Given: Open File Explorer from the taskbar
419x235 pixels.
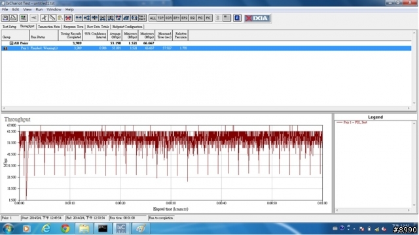Looking at the screenshot, I should click(84, 228).
